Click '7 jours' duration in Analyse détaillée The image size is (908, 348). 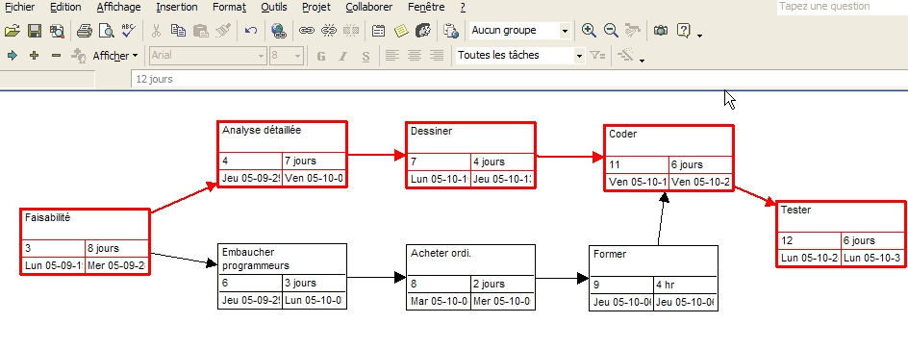tap(300, 161)
